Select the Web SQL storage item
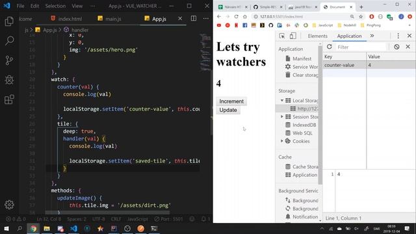 pos(299,133)
